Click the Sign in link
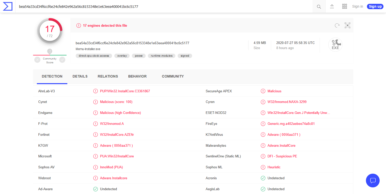386x194 pixels. tap(358, 6)
